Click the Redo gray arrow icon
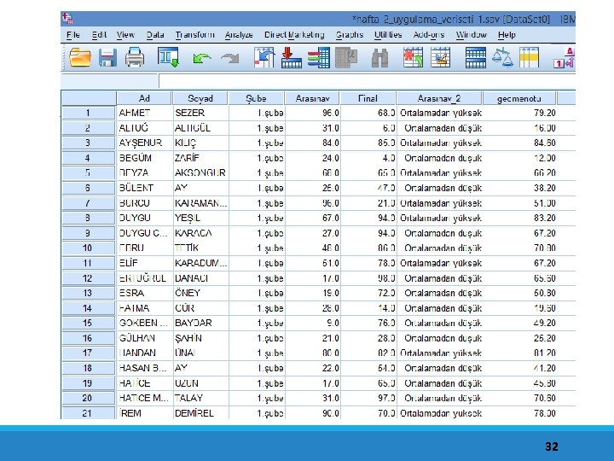Viewport: 614px width, 461px height. point(230,58)
